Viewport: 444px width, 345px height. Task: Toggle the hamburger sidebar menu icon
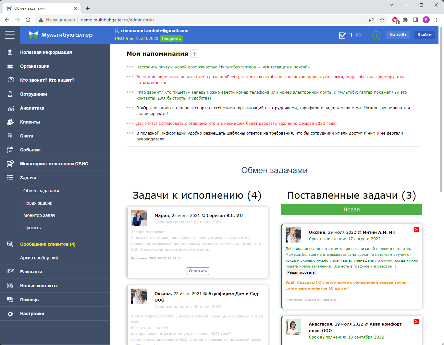(x=10, y=35)
